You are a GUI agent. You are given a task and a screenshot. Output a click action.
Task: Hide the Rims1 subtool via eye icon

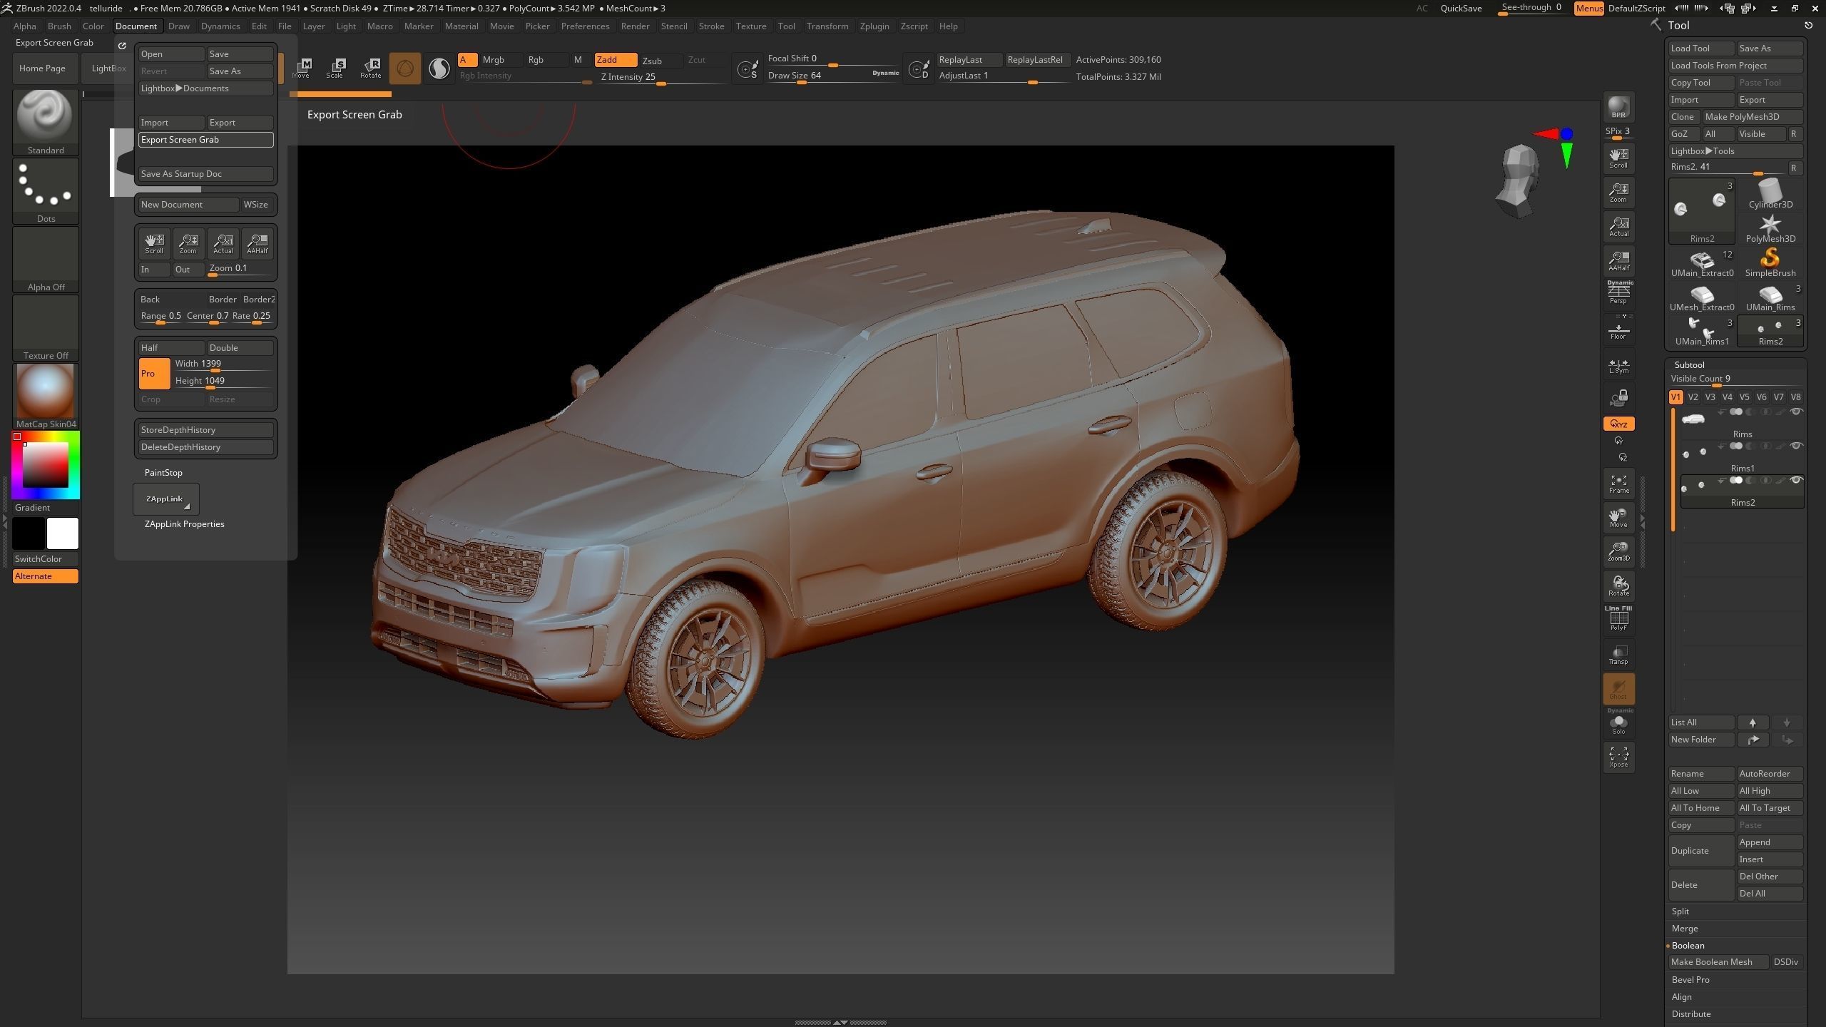click(1797, 446)
